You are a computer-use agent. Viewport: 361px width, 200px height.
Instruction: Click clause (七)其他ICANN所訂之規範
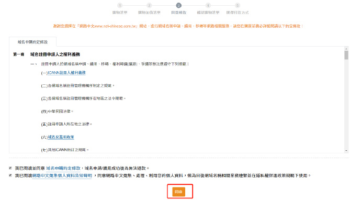pos(65,150)
